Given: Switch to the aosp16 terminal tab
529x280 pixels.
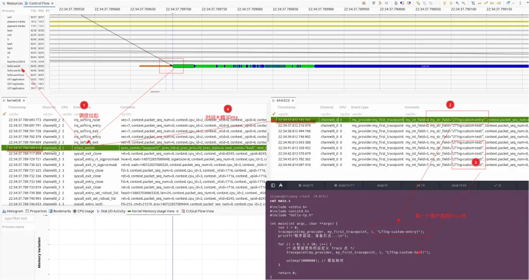Looking at the screenshot, I should (383, 186).
